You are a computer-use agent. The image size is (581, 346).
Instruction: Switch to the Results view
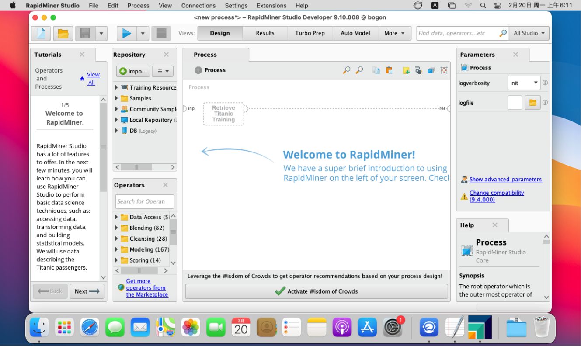[265, 33]
